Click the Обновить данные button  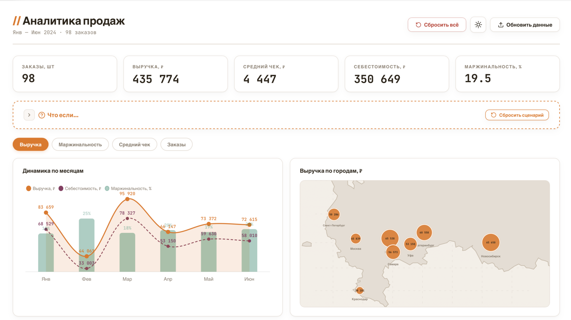pos(525,25)
